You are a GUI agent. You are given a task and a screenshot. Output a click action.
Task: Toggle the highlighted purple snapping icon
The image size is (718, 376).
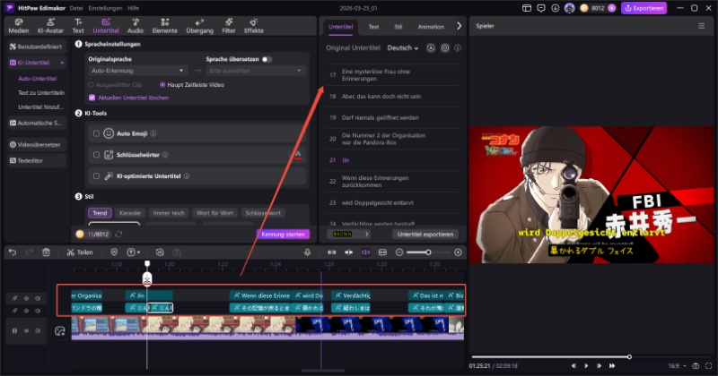pos(365,252)
